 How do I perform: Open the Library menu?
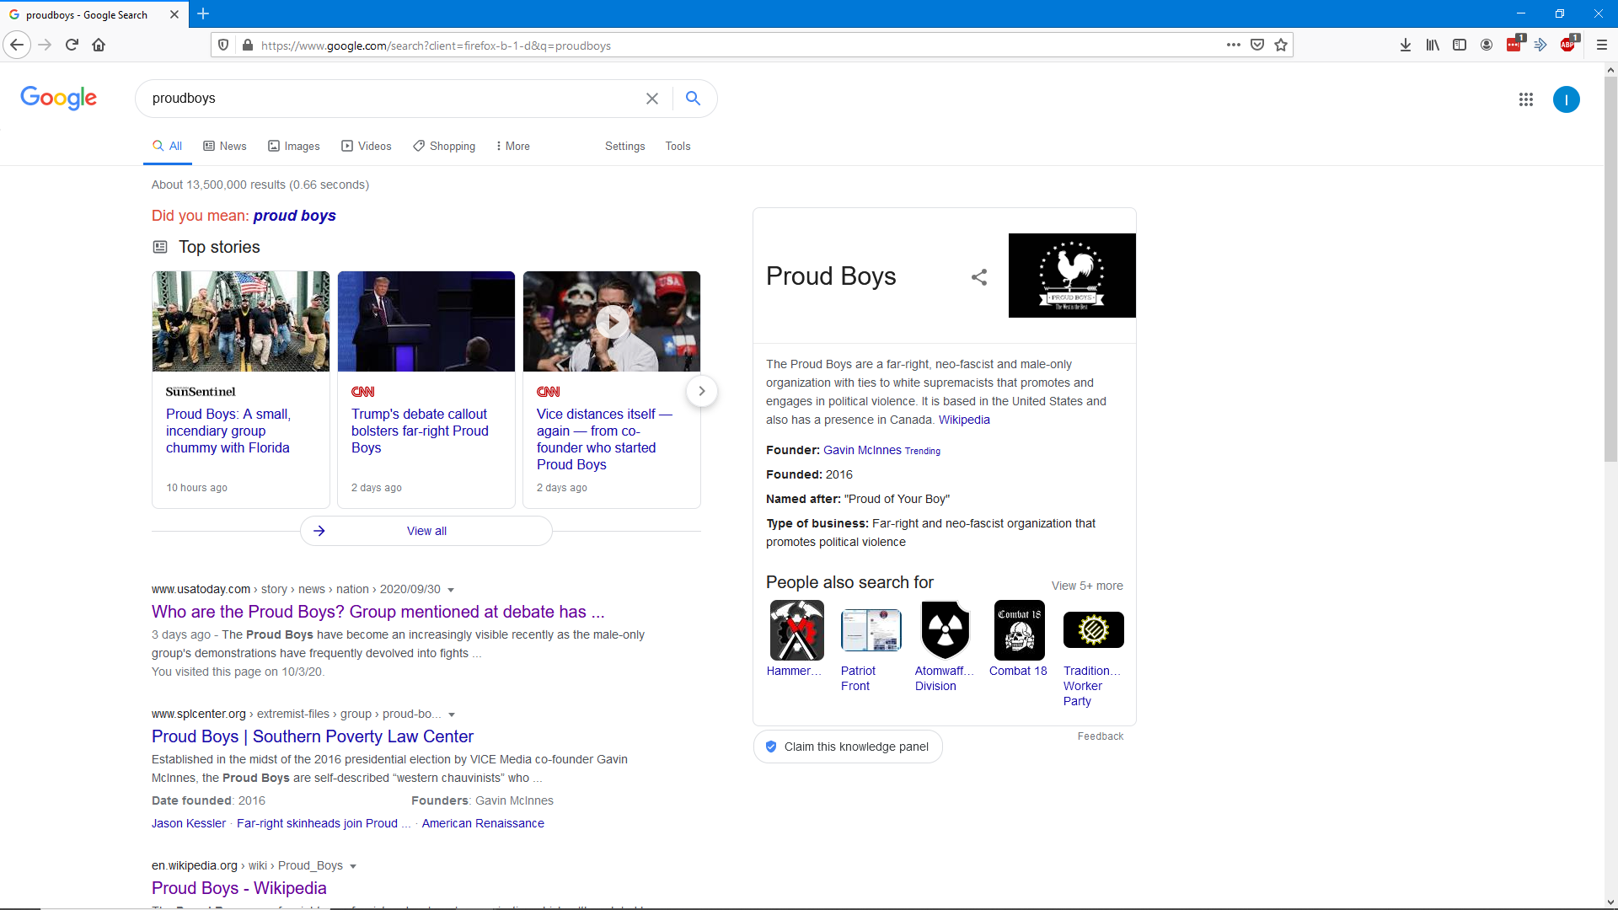coord(1433,45)
